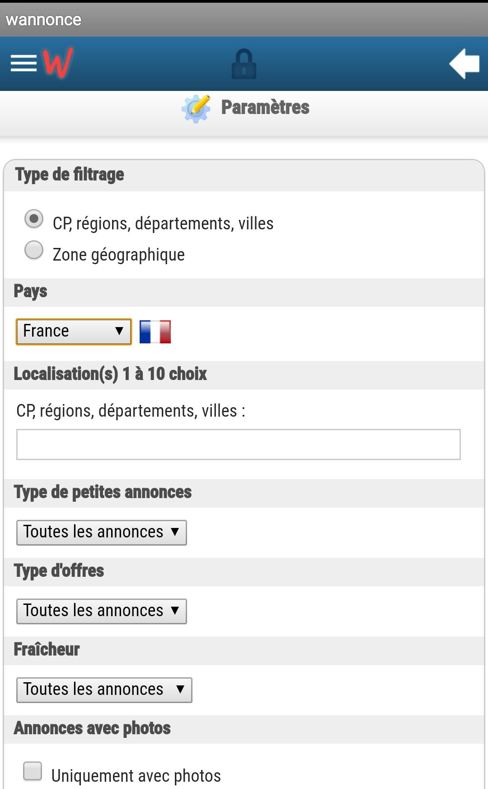Screen dimensions: 488x789
Task: Tap the Localisation(s) 1 à 10 choix header
Action: (110, 374)
